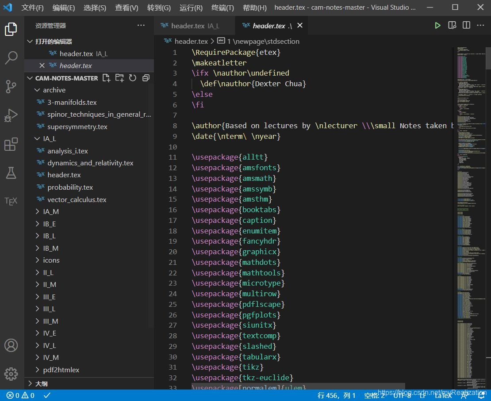
Task: Expand the III_M folder
Action: 37,321
